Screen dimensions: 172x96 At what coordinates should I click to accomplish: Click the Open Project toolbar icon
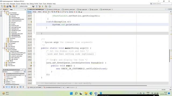point(8,6)
